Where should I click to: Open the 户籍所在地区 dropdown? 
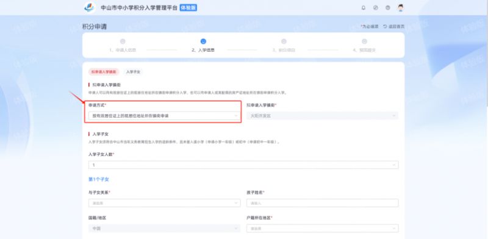pos(323,229)
